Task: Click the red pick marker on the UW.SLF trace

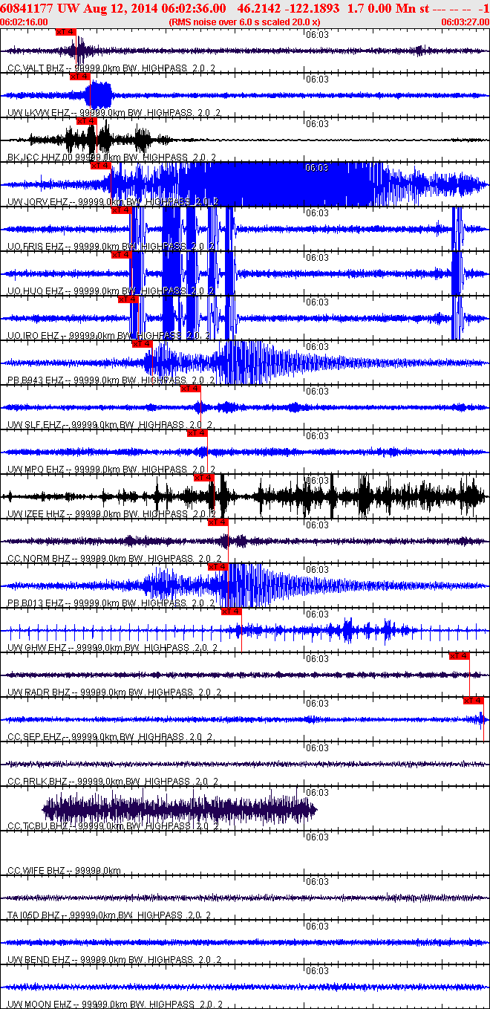Action: (191, 388)
